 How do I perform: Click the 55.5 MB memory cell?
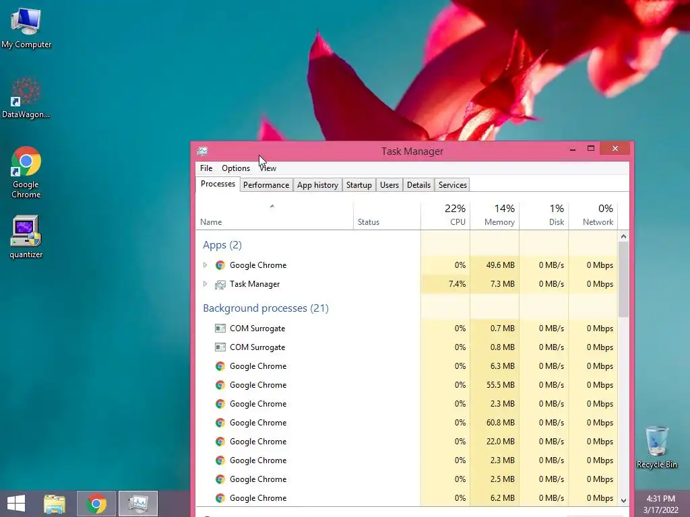(x=495, y=385)
